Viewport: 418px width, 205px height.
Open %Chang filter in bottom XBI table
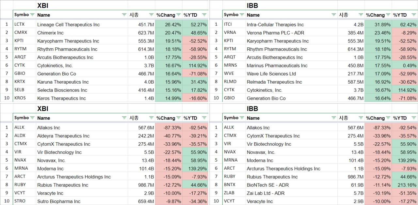click(x=178, y=118)
